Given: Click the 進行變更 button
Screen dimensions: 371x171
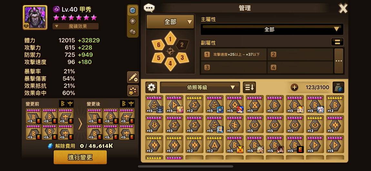Looking at the screenshot, I should pos(80,157).
